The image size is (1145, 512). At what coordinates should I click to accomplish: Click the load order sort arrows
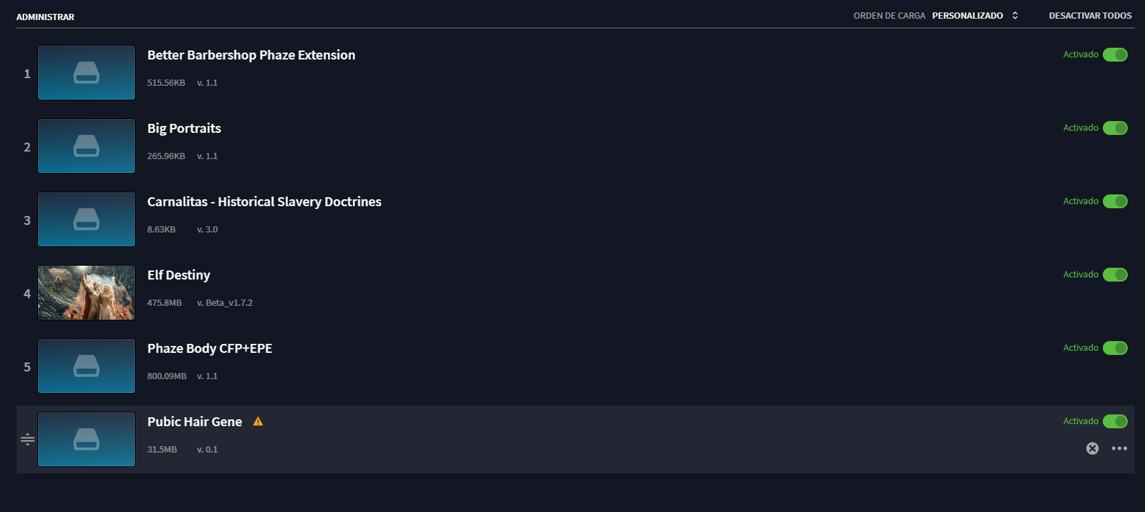click(x=1015, y=15)
